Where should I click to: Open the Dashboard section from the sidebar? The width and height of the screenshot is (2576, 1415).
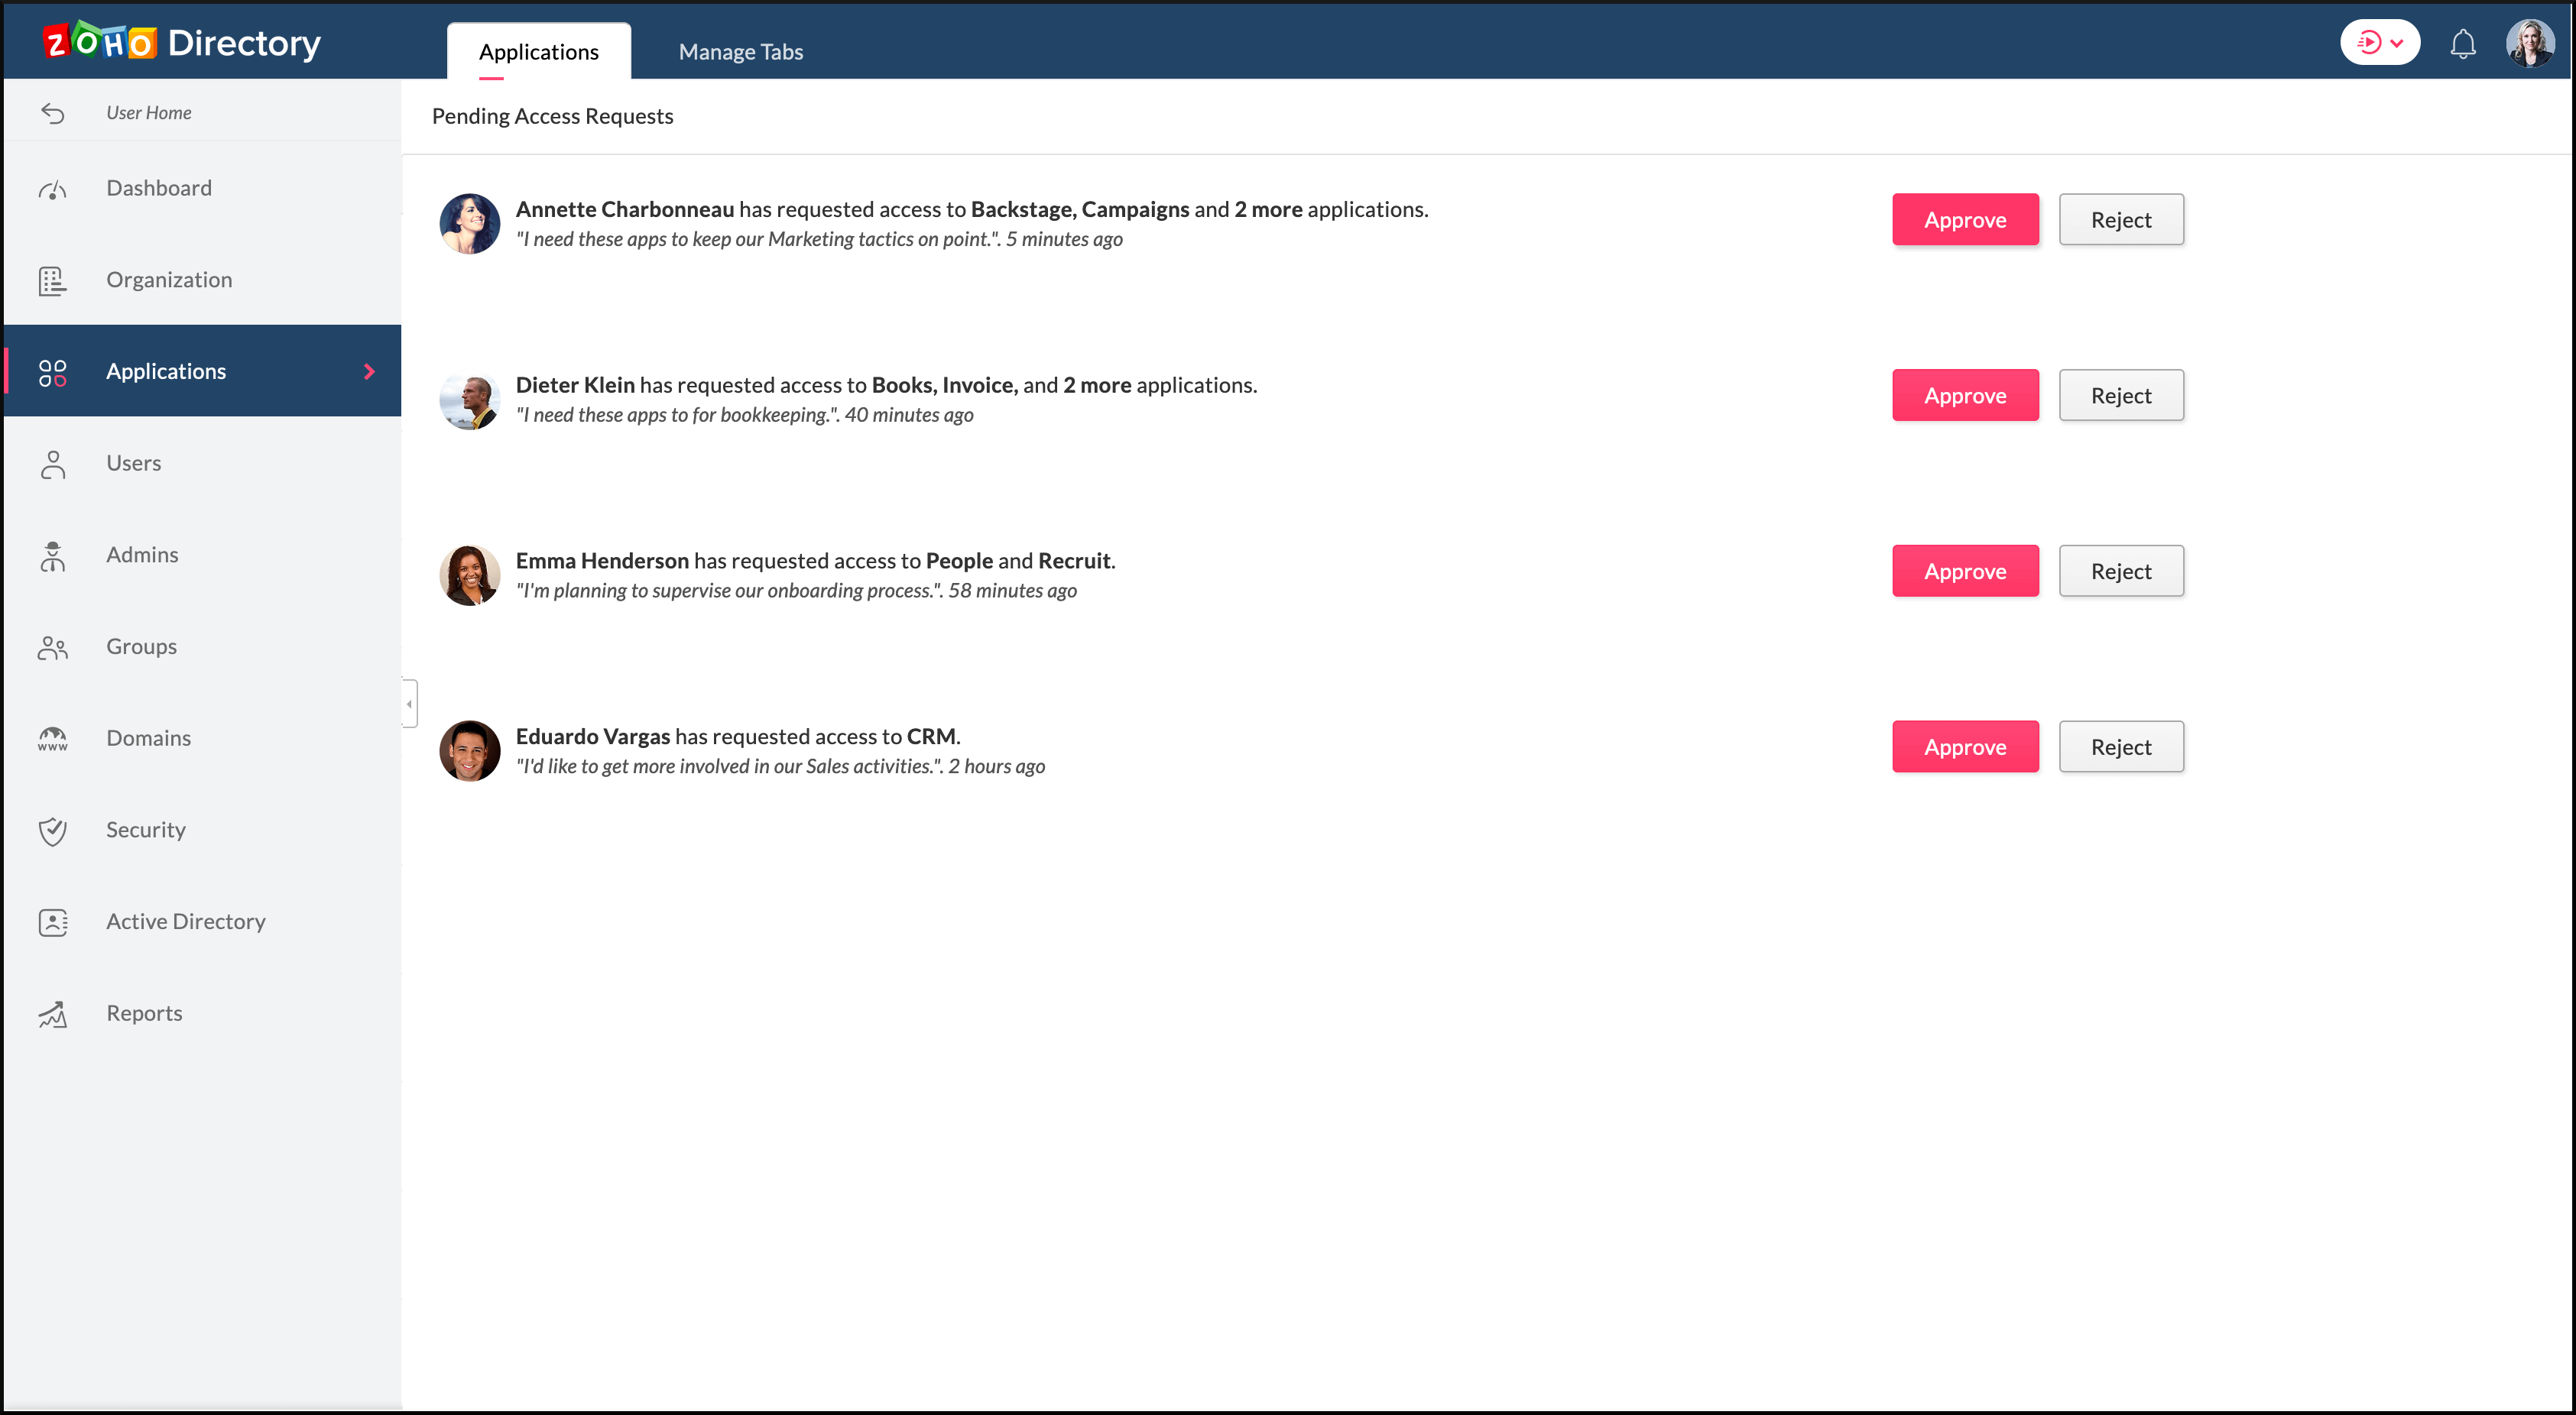pyautogui.click(x=159, y=187)
